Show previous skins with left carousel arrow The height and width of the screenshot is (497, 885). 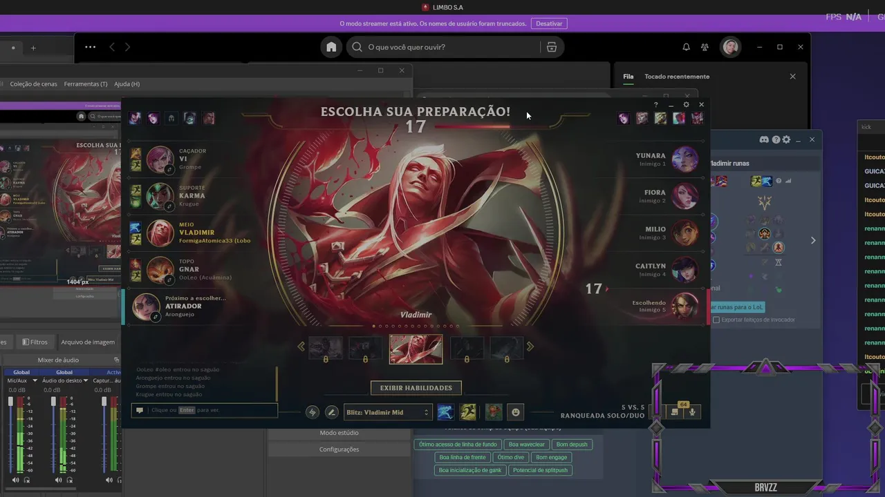[x=301, y=347]
